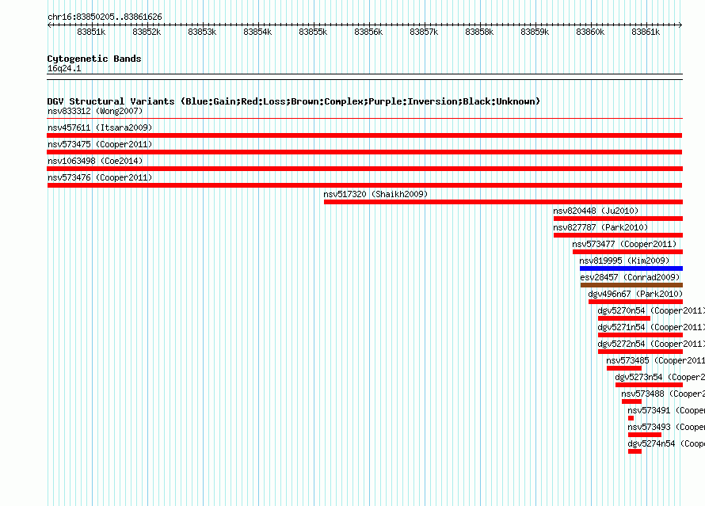Select the nsv573475 red loss bar

point(364,152)
